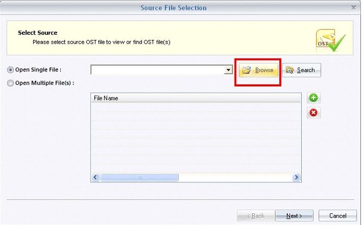Expand the file path dropdown arrow
Screen dimensions: 362x225
tap(228, 70)
